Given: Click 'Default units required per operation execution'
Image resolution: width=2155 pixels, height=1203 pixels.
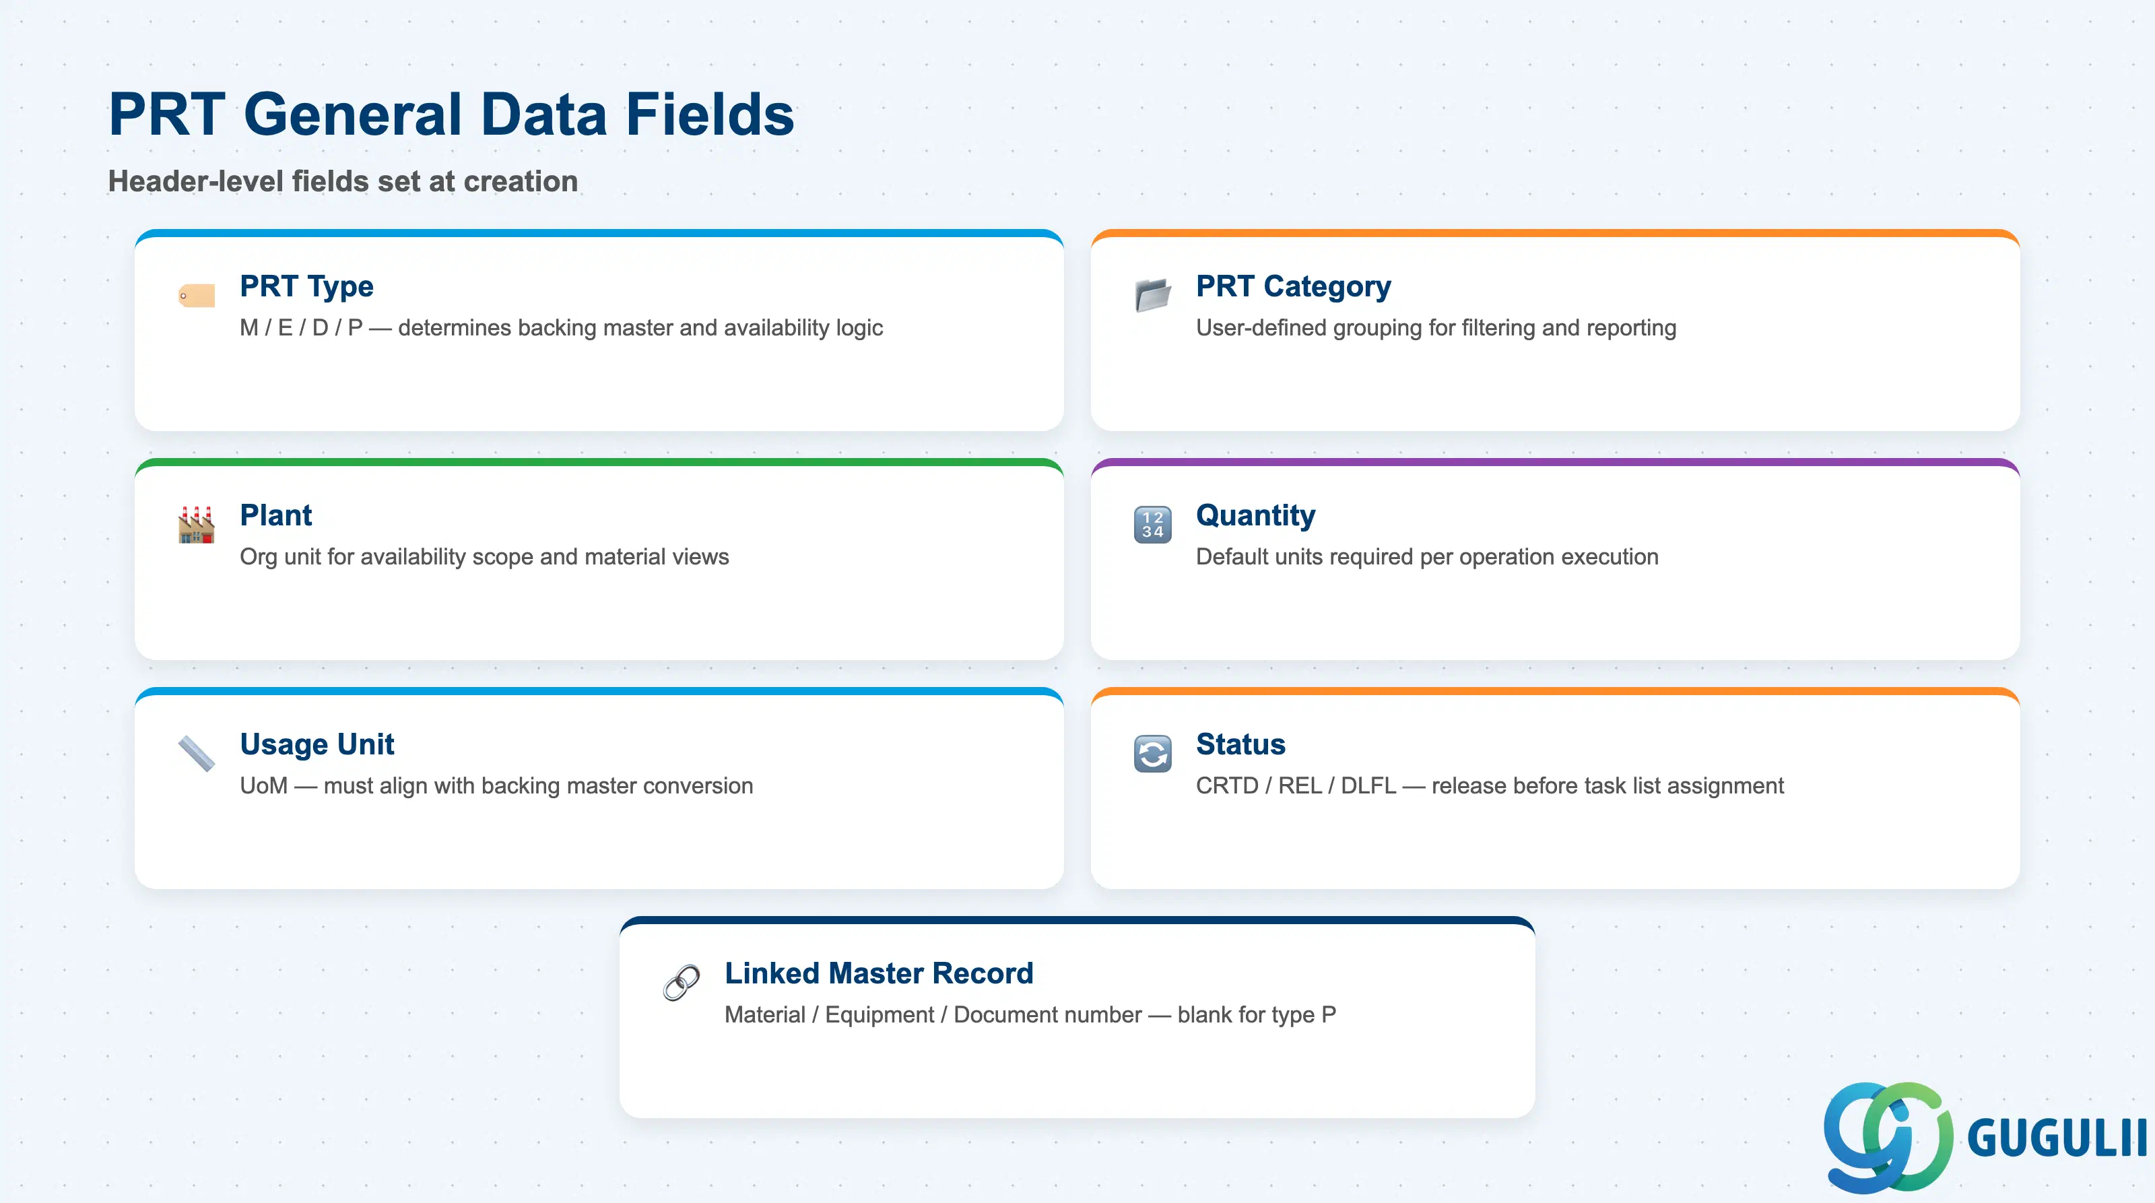Looking at the screenshot, I should (1426, 557).
